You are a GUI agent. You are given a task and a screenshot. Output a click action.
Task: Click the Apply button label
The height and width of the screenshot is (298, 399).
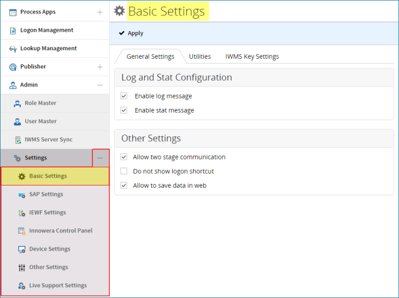pyautogui.click(x=135, y=33)
